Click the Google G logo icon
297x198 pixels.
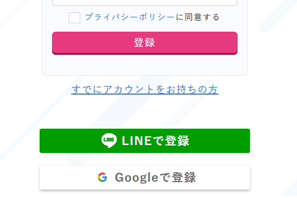102,177
